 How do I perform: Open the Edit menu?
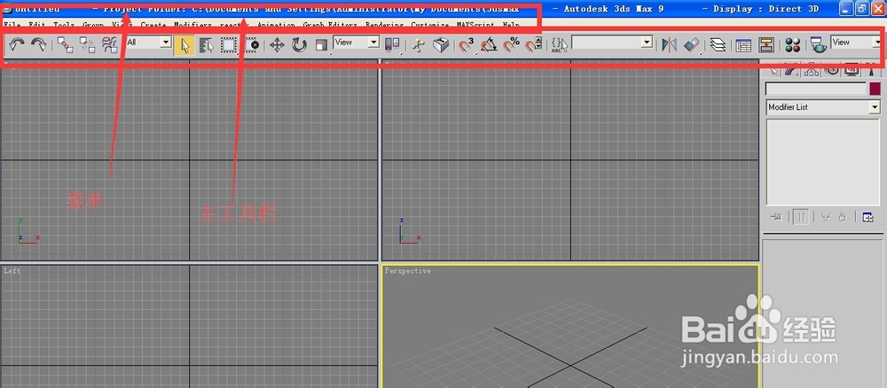tap(36, 26)
